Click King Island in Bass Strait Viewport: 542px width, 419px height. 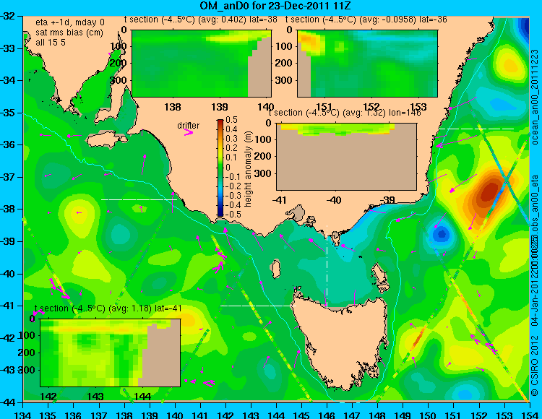point(275,269)
